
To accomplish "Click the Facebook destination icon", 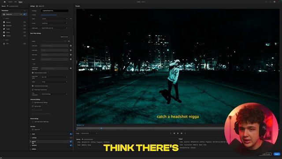I will click(x=4, y=26).
